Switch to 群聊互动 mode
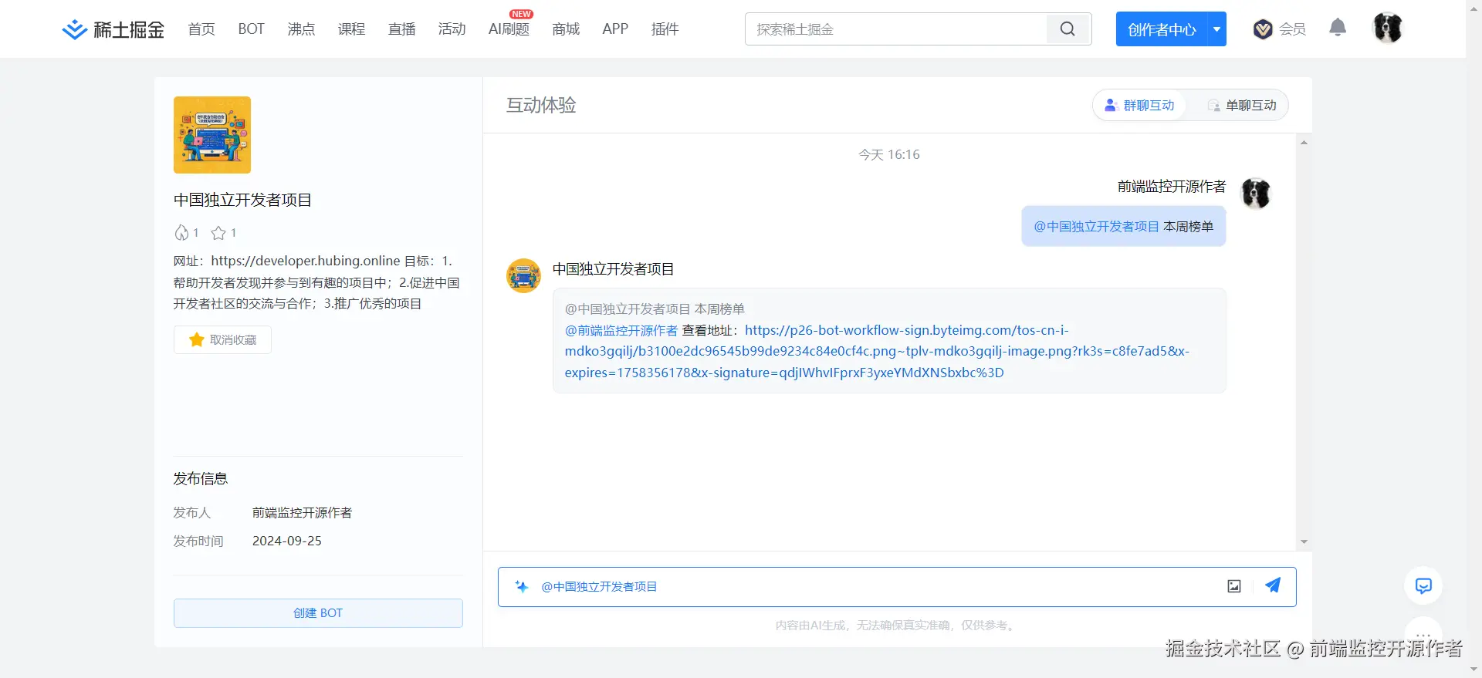1482x678 pixels. pyautogui.click(x=1139, y=106)
